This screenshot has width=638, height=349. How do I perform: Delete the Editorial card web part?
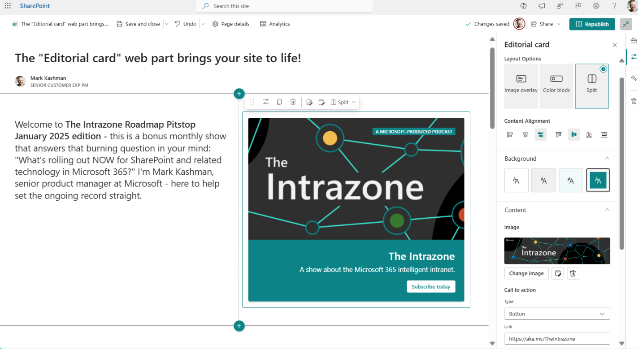tap(293, 102)
